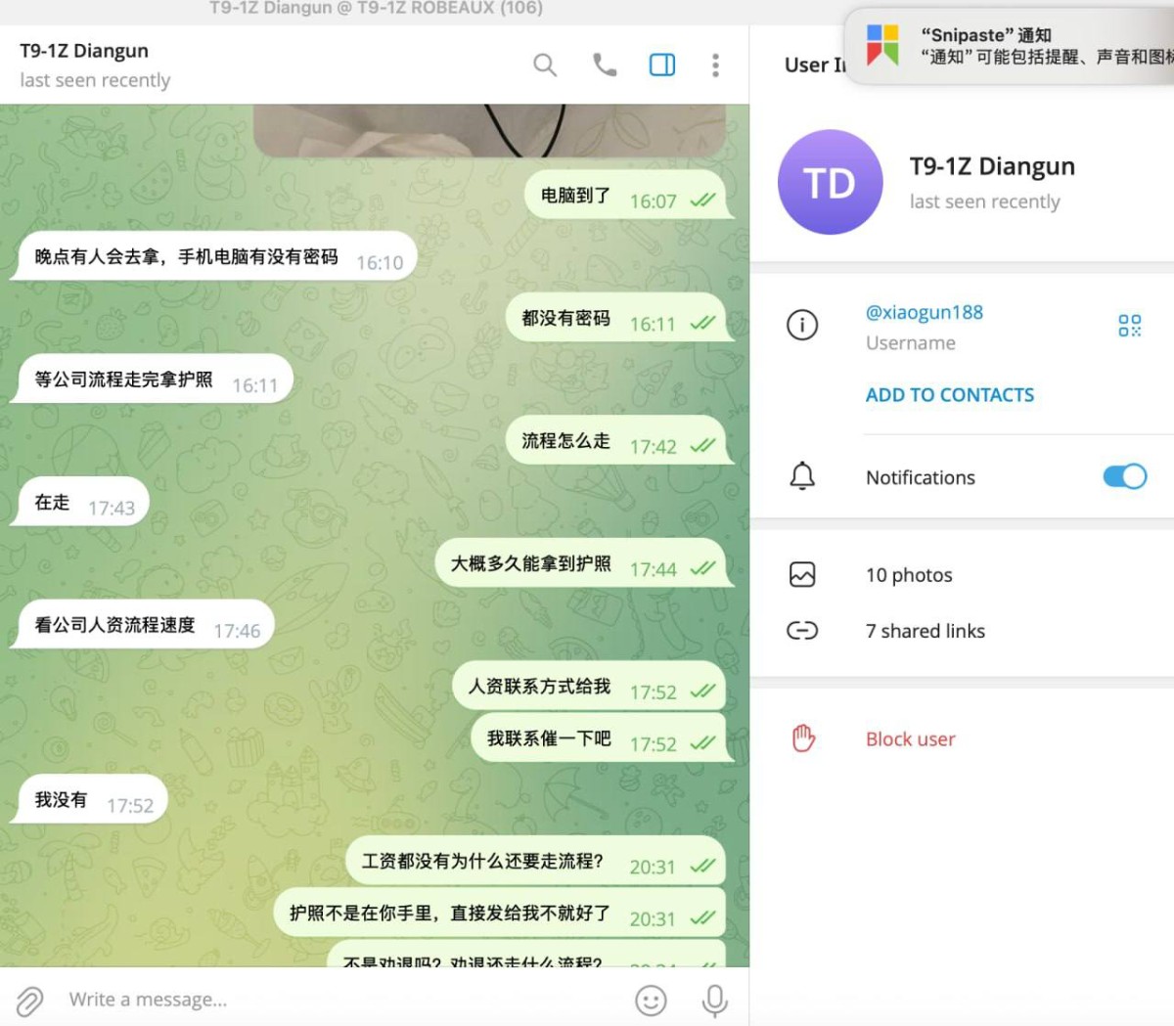Screen dimensions: 1174x1026
Task: Toggle the user info side panel icon
Action: [662, 66]
